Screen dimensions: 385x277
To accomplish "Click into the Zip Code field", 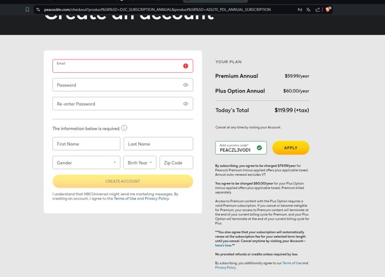I will [176, 163].
